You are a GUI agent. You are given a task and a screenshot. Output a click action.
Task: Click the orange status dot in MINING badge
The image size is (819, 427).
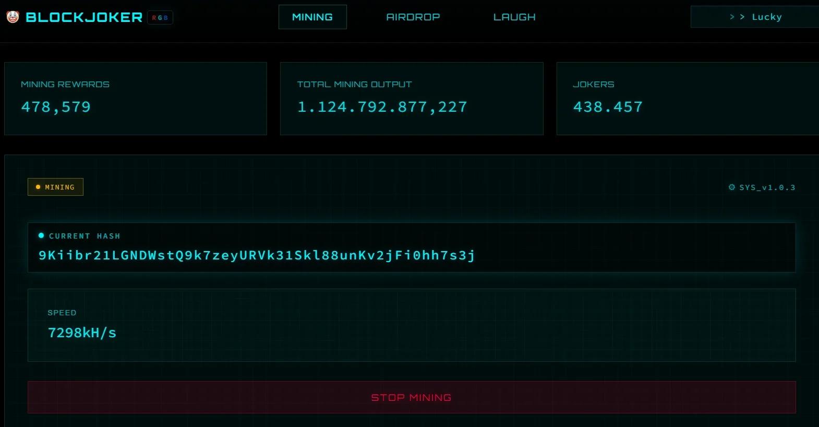click(x=38, y=187)
